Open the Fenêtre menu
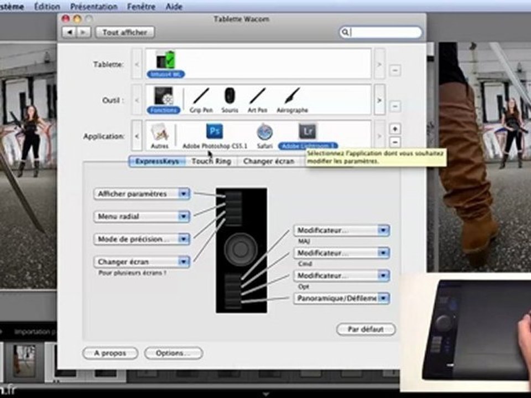 point(141,6)
